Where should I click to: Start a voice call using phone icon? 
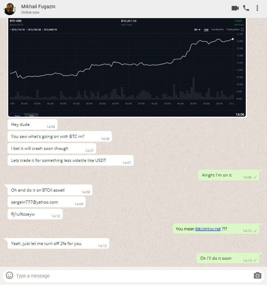[x=246, y=8]
